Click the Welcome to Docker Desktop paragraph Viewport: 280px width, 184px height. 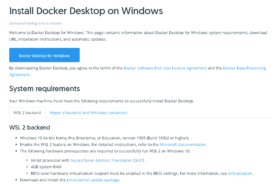pyautogui.click(x=138, y=36)
